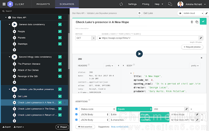The image size is (209, 131).
Task: Open the Help menu
Action: [159, 4]
